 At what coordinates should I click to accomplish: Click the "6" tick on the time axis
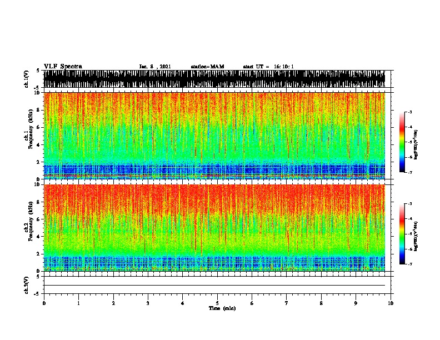tap(252, 303)
